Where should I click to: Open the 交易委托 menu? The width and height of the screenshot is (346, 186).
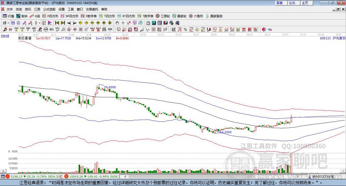[x=92, y=9]
